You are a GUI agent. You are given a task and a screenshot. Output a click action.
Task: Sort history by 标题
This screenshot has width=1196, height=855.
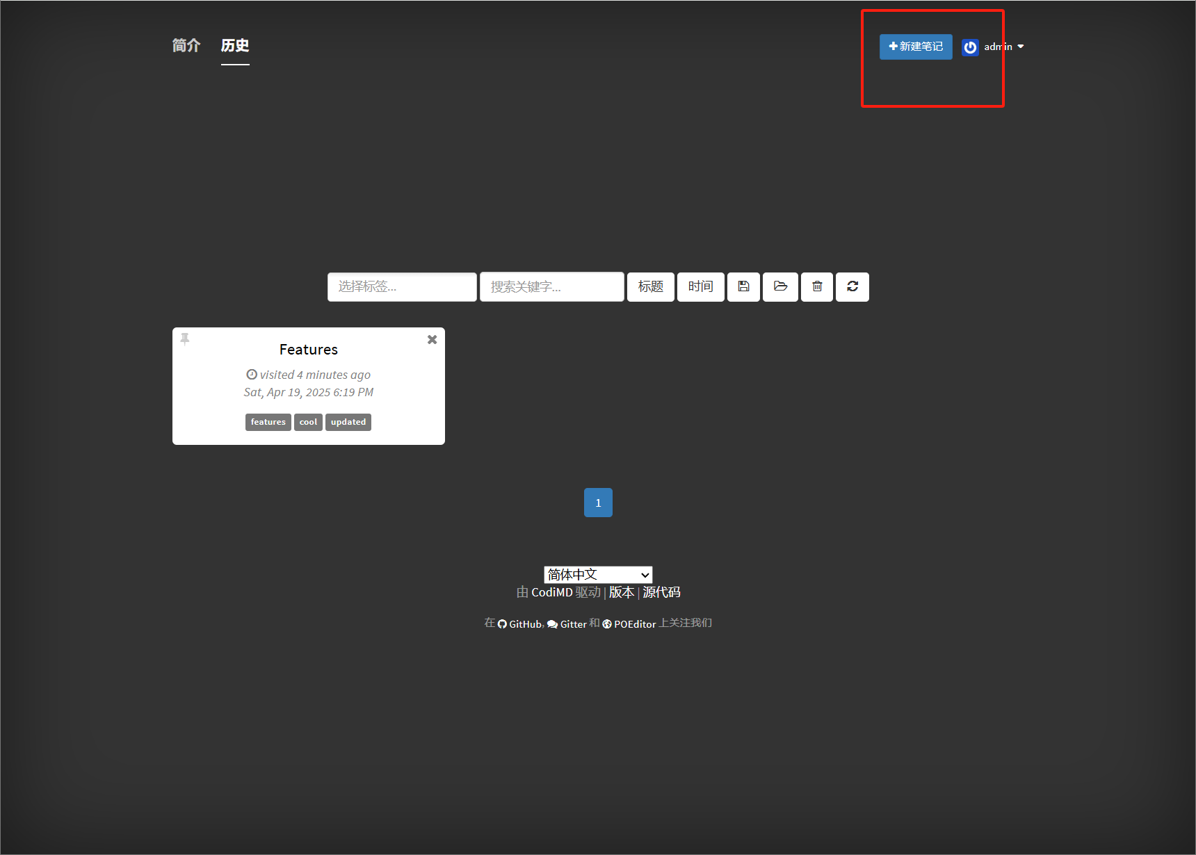[651, 286]
